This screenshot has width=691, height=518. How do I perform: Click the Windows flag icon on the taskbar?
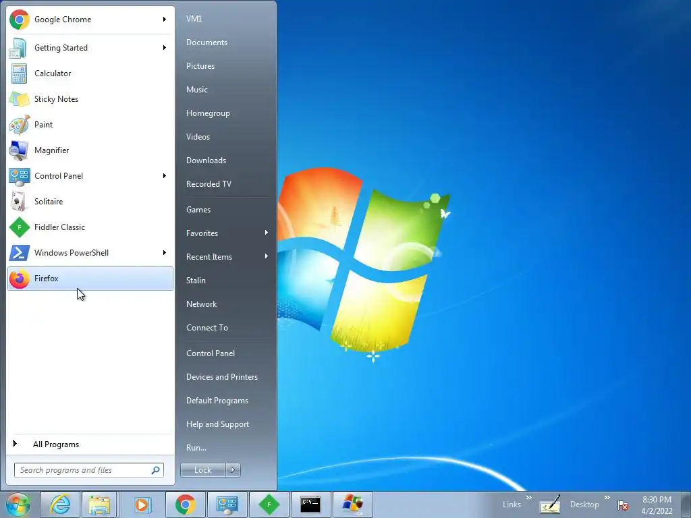click(352, 505)
